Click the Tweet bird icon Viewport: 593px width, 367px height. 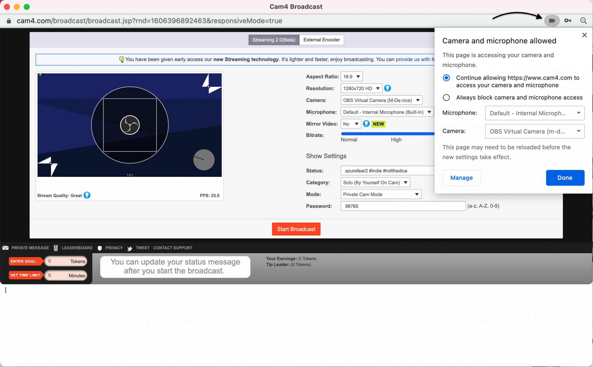[129, 248]
